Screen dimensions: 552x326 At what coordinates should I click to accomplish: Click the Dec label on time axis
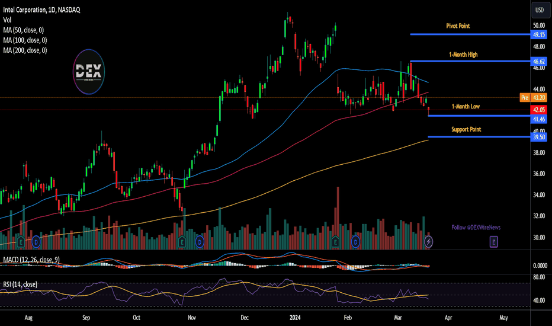pos(245,318)
